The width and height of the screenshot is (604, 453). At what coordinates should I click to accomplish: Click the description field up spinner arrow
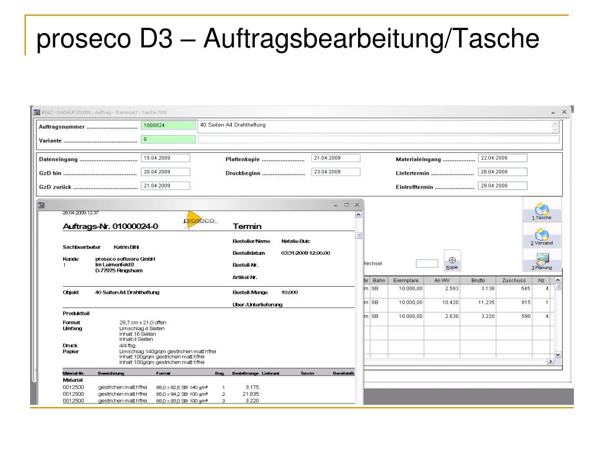554,124
